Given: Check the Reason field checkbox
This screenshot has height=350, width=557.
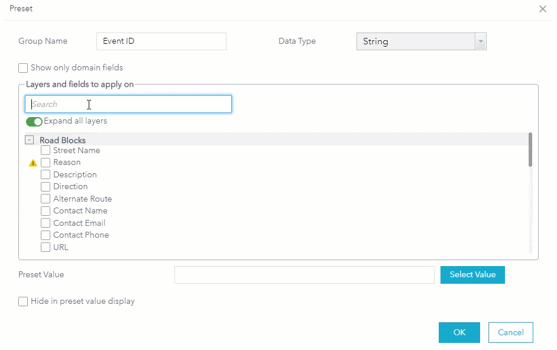Looking at the screenshot, I should 46,163.
